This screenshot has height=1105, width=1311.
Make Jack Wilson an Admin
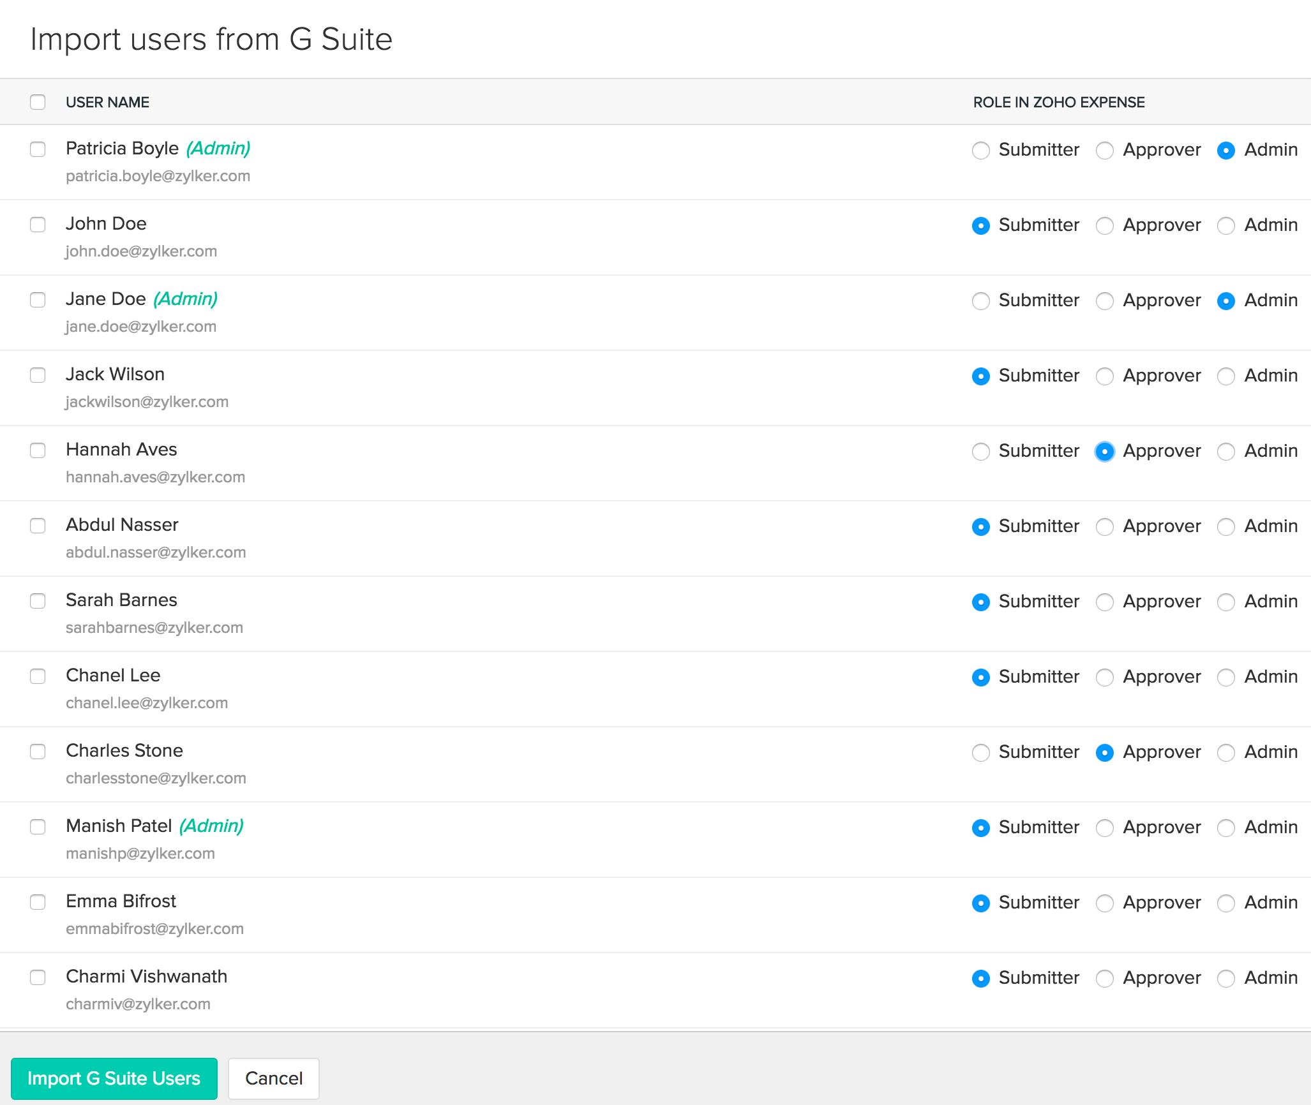(1226, 376)
